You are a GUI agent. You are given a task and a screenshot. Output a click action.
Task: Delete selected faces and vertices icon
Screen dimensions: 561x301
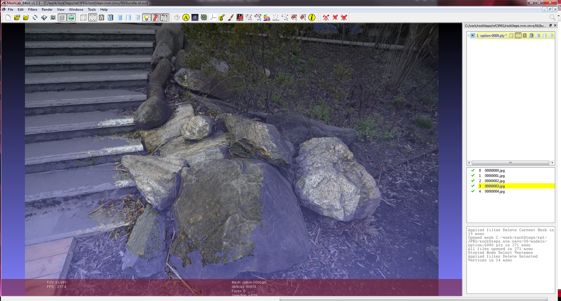[x=344, y=17]
